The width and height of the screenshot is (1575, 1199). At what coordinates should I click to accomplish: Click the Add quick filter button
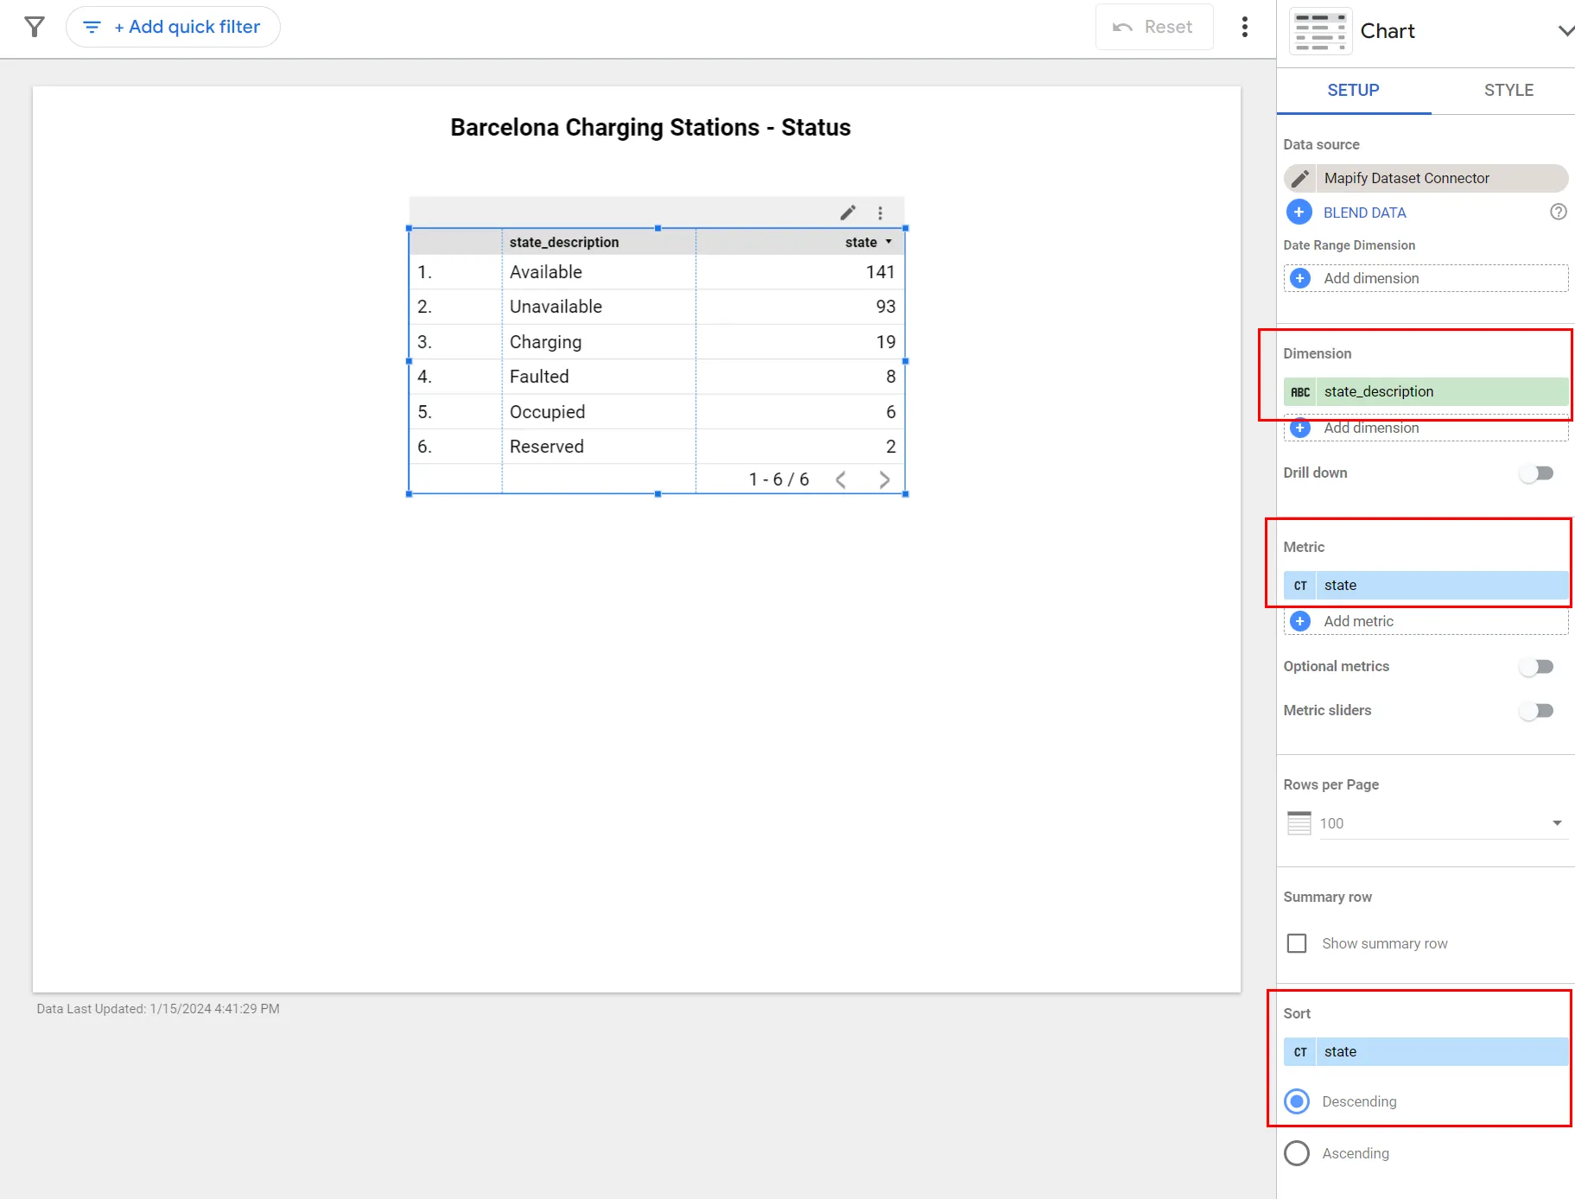coord(173,27)
